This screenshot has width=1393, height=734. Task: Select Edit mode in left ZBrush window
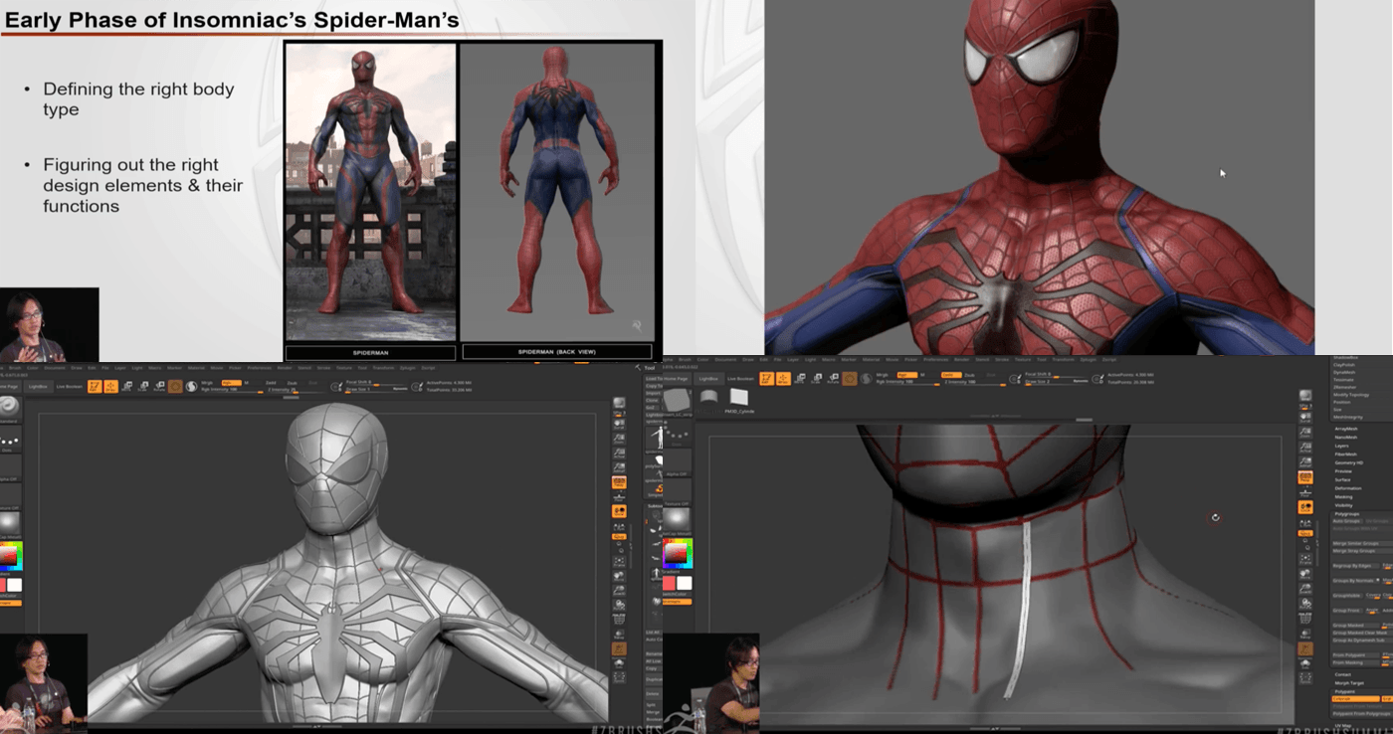(95, 386)
